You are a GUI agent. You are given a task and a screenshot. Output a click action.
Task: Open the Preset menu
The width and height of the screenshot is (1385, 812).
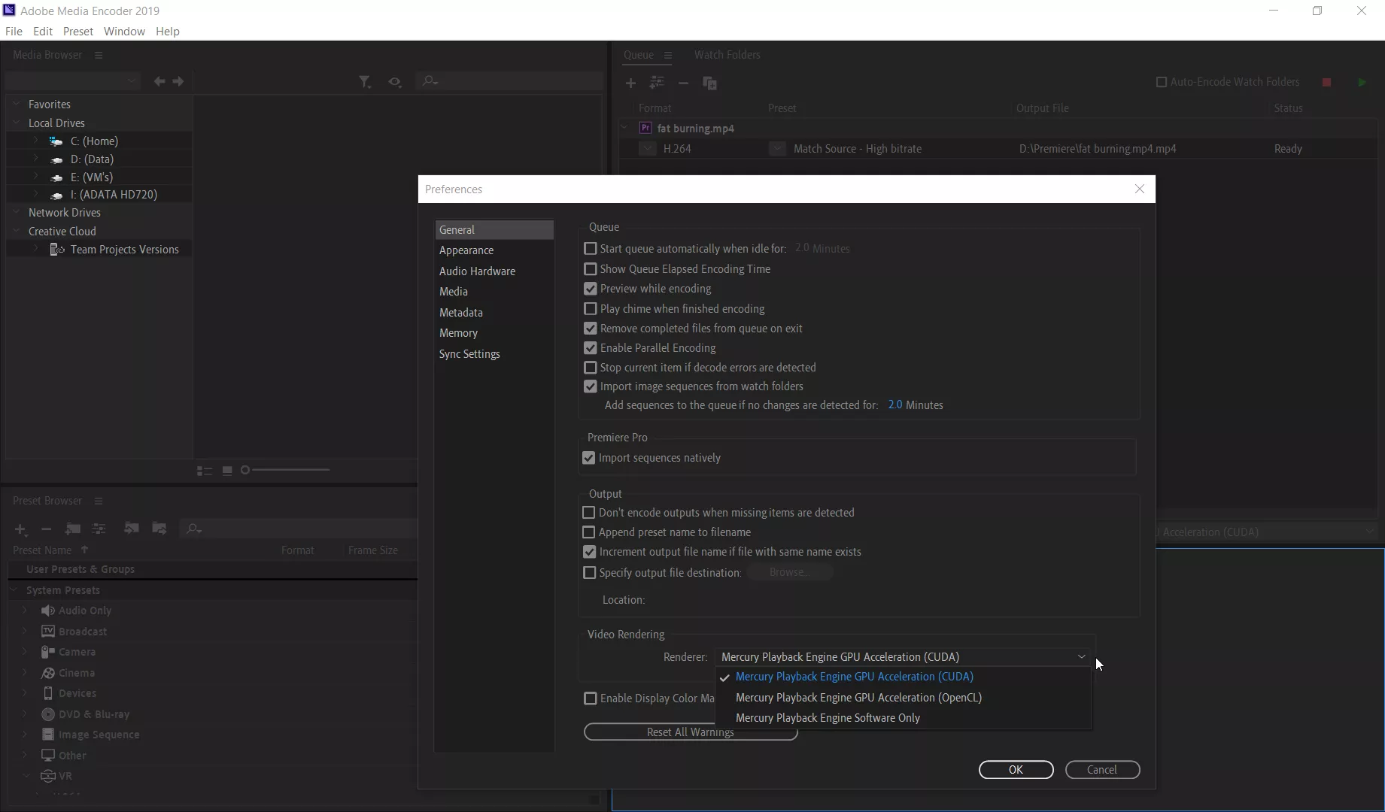(78, 32)
